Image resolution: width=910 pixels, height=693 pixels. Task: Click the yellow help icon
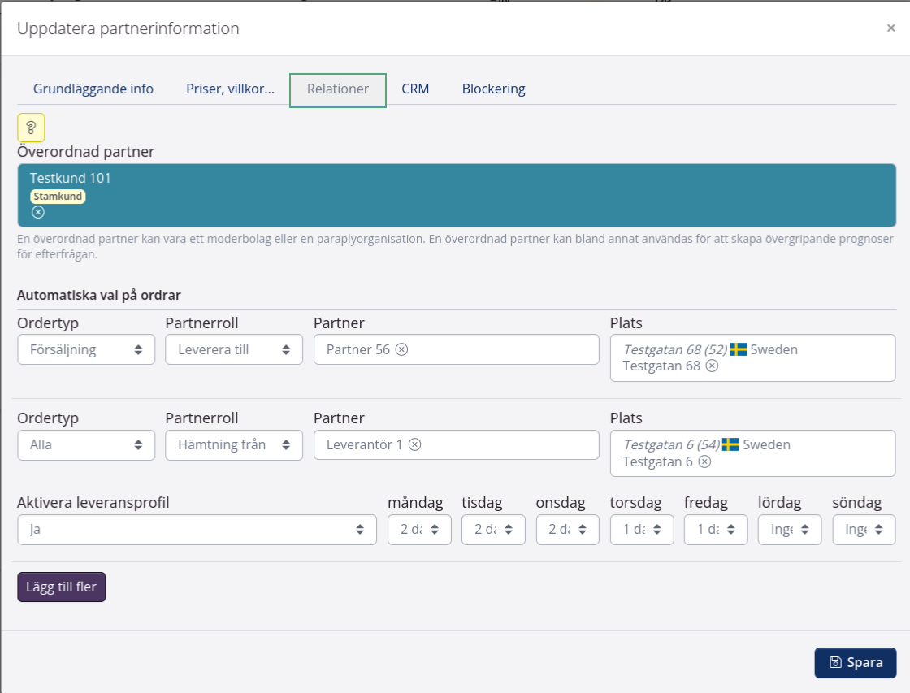(31, 128)
